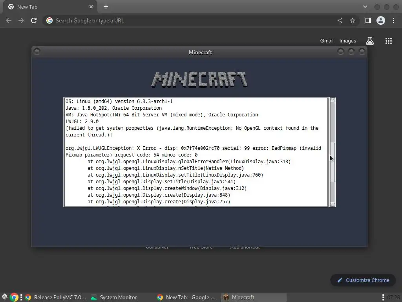
Task: Maximize the Minecraft window
Action: (351, 52)
